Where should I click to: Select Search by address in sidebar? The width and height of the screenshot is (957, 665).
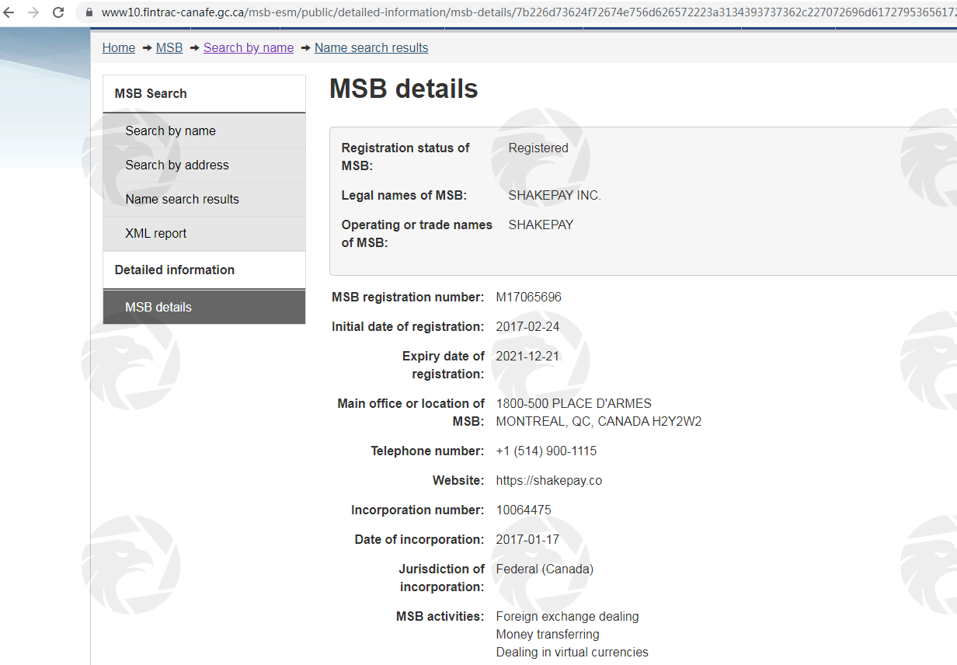click(204, 165)
